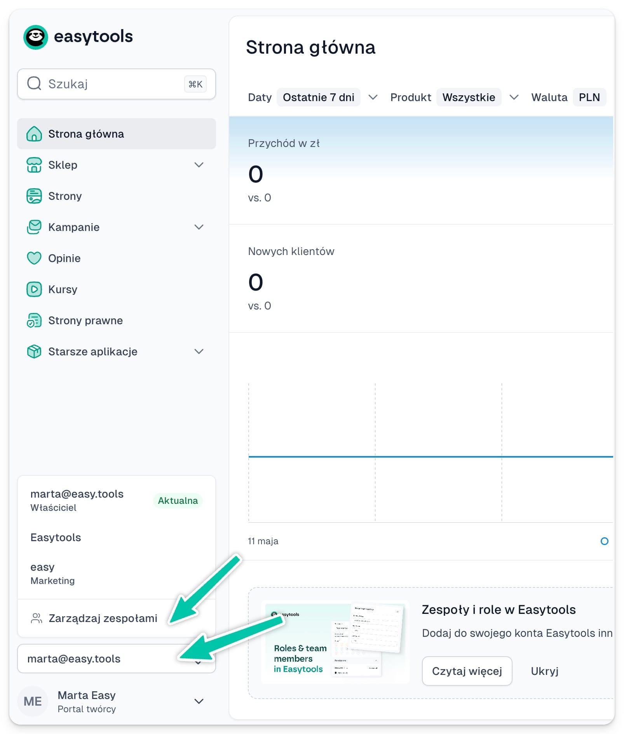Screen dimensions: 624x734
Task: Click the easytools sloth logo icon
Action: (36, 37)
